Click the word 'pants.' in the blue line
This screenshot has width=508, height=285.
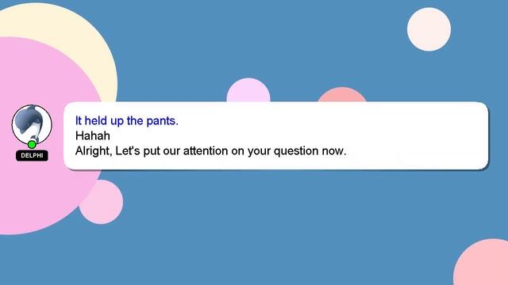(x=162, y=121)
